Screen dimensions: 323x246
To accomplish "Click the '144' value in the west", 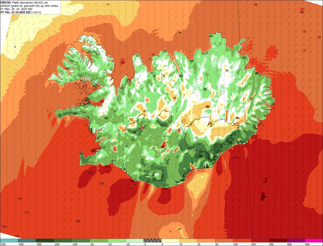I will [x=101, y=101].
